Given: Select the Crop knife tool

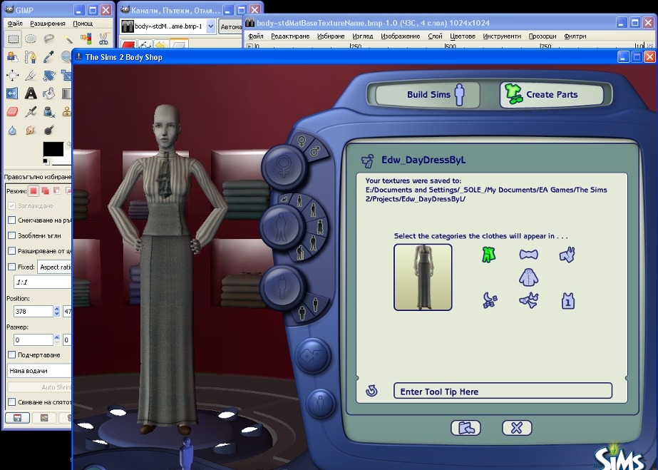Looking at the screenshot, I should 31,75.
